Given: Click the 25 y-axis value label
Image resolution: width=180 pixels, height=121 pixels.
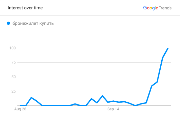Looking at the screenshot, I should 14,91.
